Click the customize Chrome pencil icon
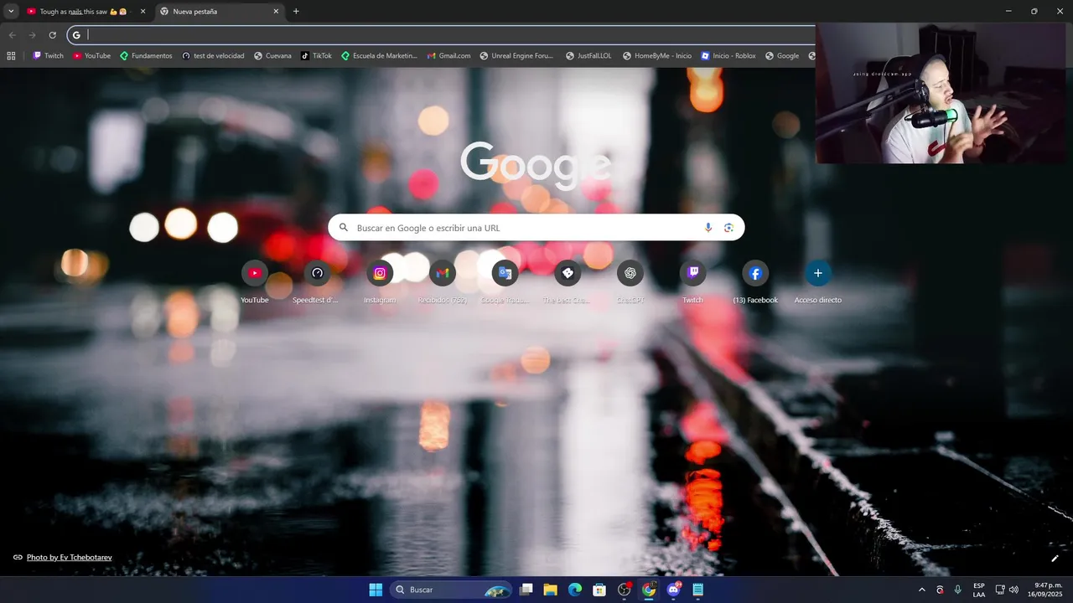1073x603 pixels. pyautogui.click(x=1055, y=559)
